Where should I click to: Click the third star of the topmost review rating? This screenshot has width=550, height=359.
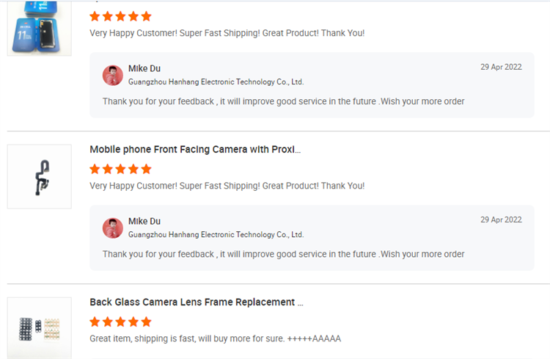[120, 16]
